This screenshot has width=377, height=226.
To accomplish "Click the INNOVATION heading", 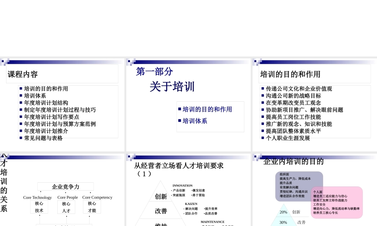I will click(x=182, y=186).
